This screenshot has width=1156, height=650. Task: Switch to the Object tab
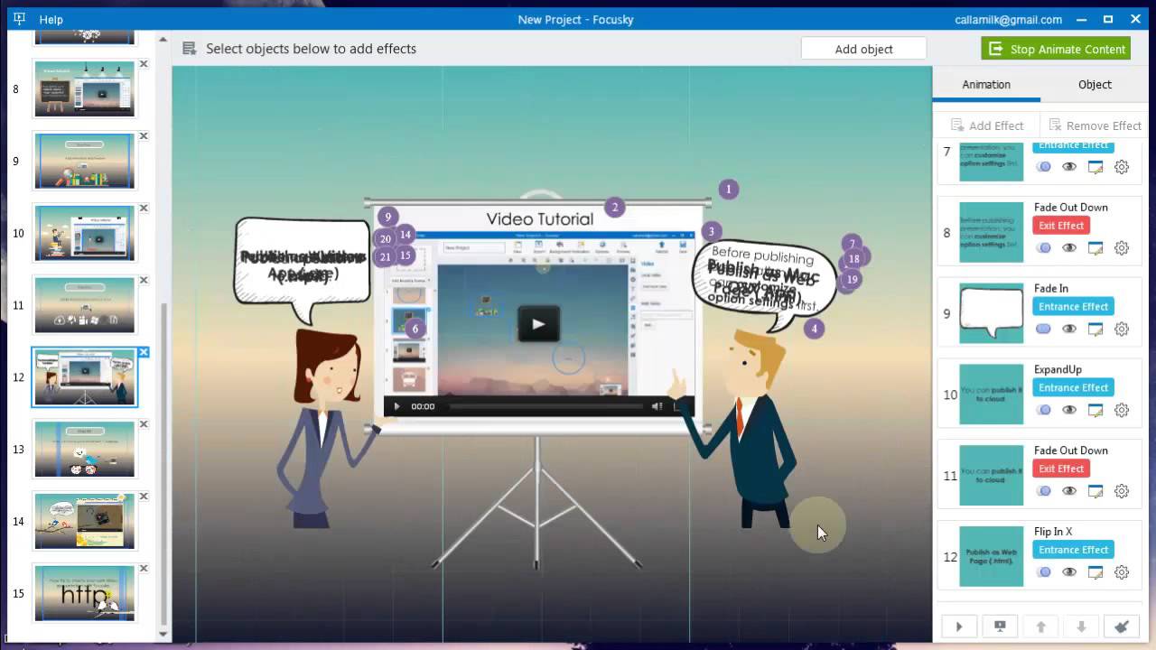[1095, 84]
